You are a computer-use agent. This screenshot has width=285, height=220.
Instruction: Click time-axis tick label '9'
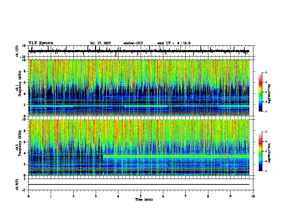[230, 196]
